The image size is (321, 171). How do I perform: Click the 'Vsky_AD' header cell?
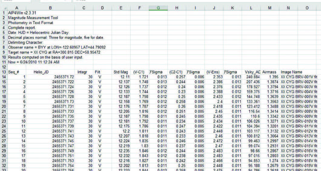pos(251,72)
